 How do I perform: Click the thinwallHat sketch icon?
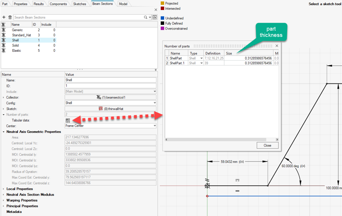point(101,109)
